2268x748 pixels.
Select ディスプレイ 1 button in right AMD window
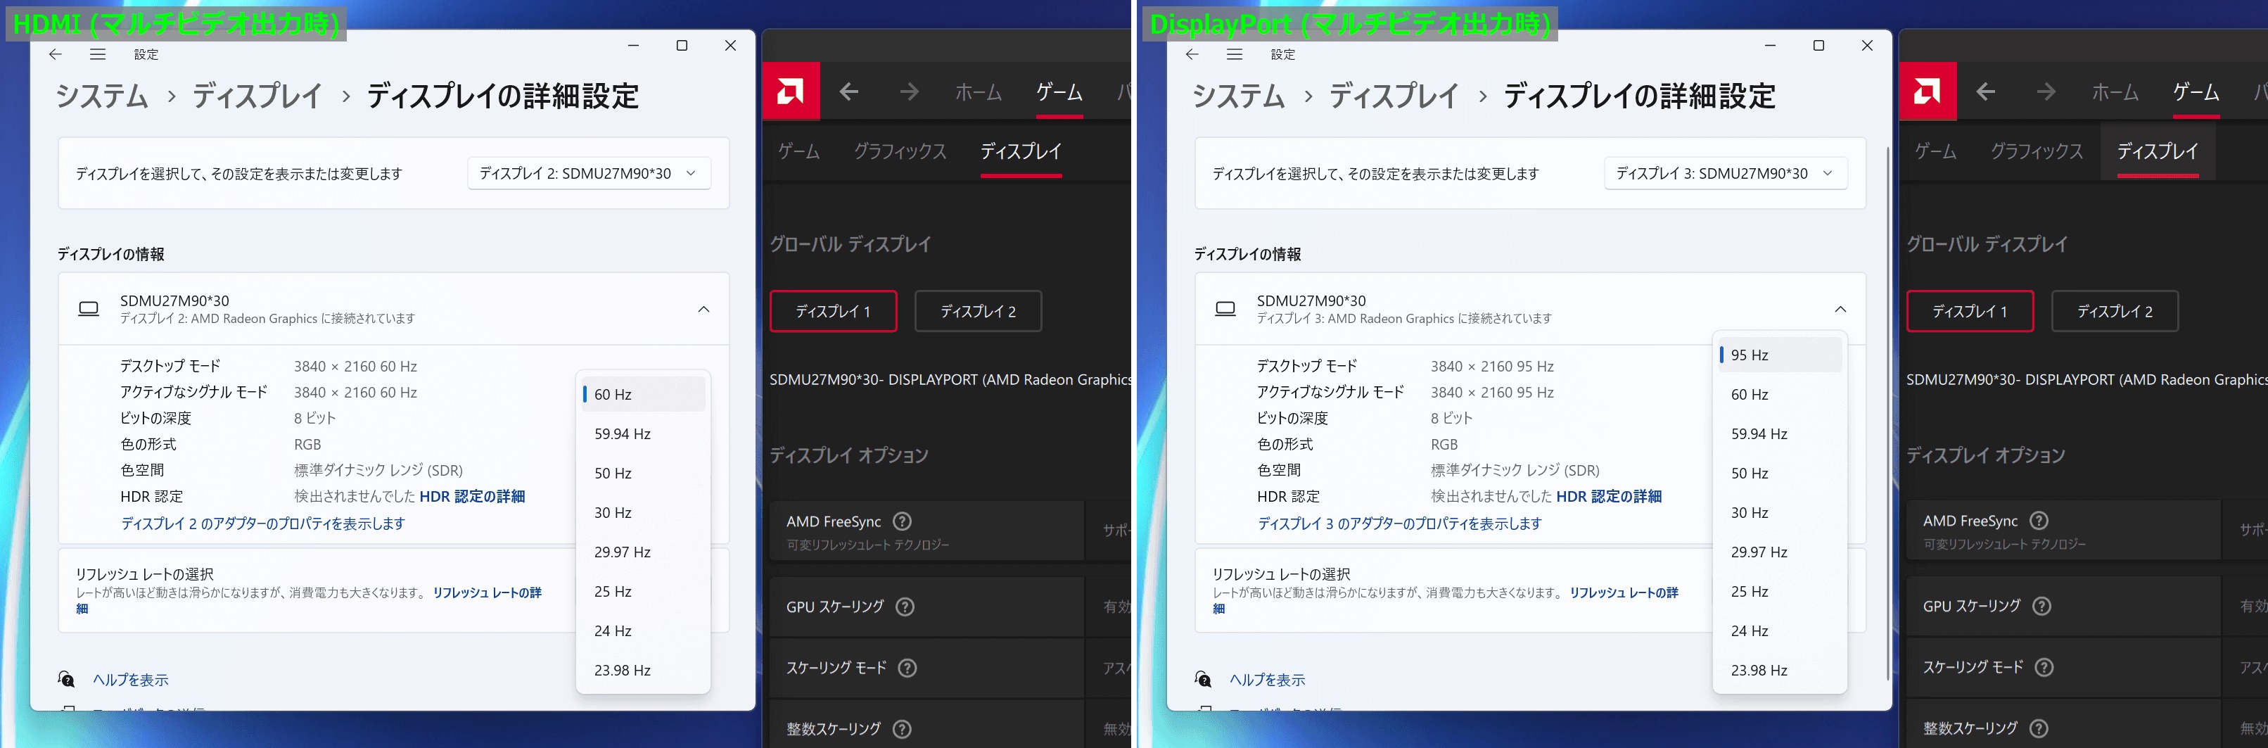(1970, 311)
